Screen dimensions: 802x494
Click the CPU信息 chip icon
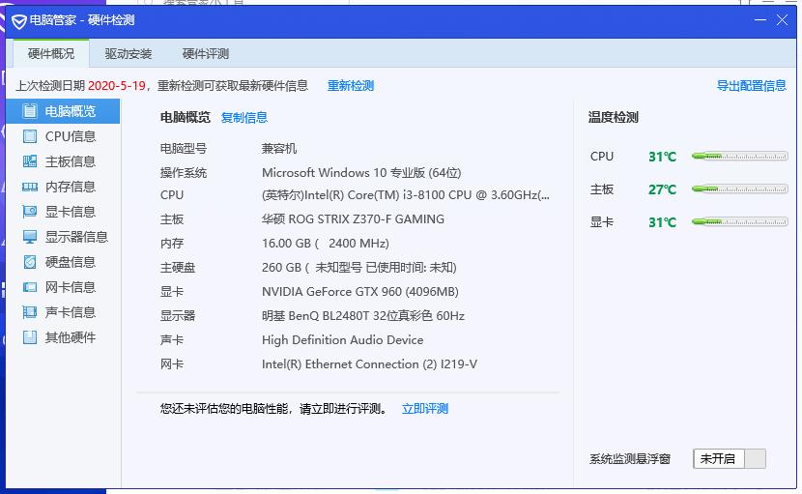30,136
